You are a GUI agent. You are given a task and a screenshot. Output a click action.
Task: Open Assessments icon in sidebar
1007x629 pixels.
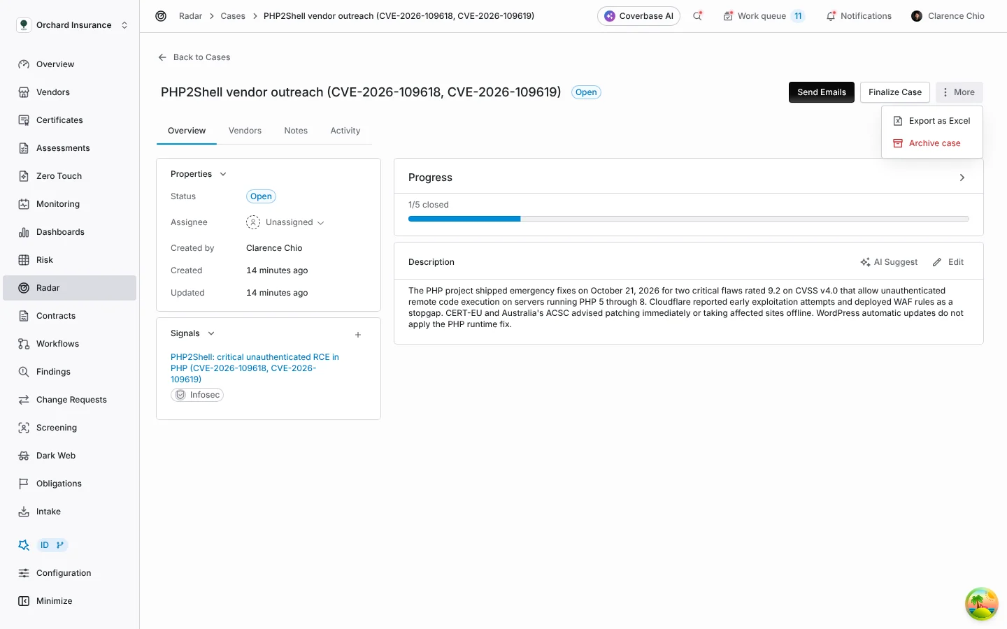pos(24,148)
